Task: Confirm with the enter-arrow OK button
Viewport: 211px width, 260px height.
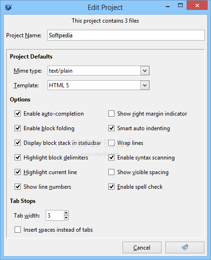Action: [185, 247]
